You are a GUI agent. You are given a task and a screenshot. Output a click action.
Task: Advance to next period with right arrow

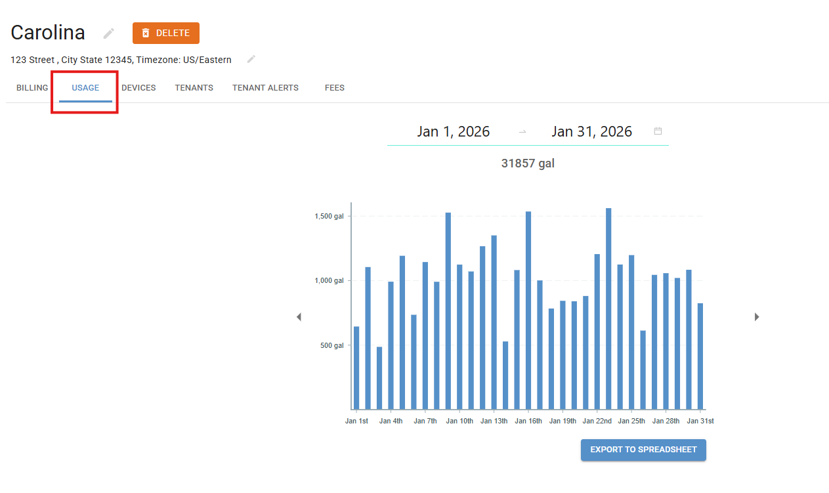pos(757,317)
